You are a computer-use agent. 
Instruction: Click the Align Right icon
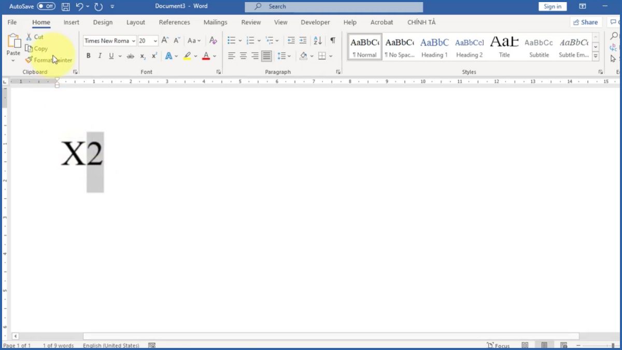tap(255, 56)
